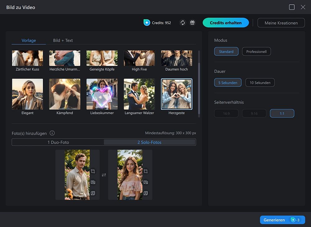Image resolution: width=311 pixels, height=227 pixels.
Task: Open the portrait gallery icon beside woman's photo
Action: click(146, 193)
